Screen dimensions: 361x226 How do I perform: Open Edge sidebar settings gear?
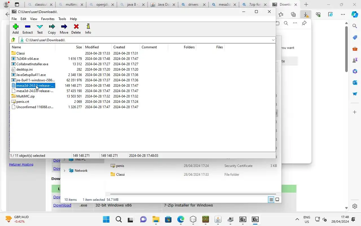click(355, 206)
